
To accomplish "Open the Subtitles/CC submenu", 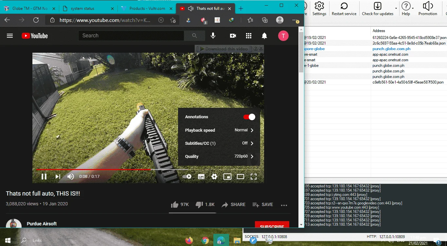I will pyautogui.click(x=219, y=143).
